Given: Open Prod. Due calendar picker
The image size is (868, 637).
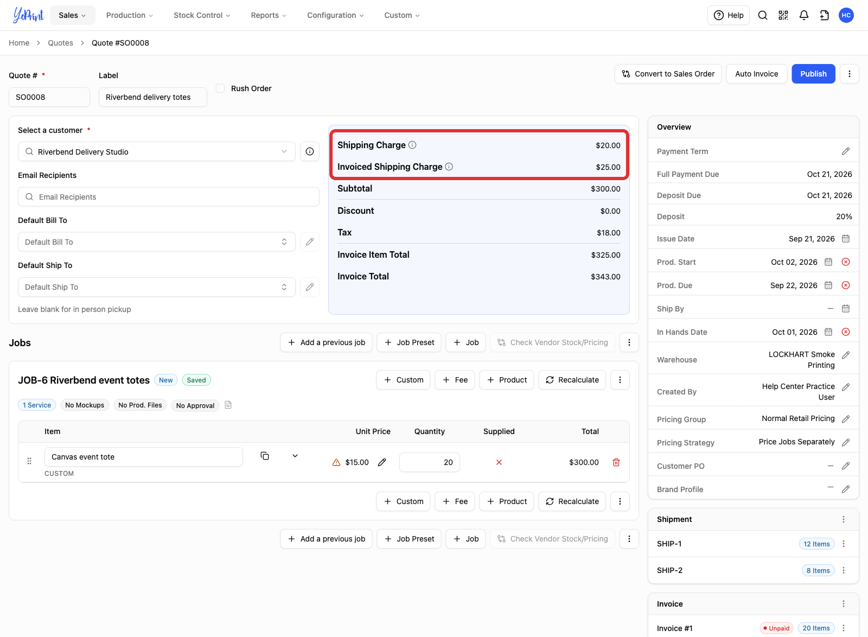Looking at the screenshot, I should click(828, 285).
